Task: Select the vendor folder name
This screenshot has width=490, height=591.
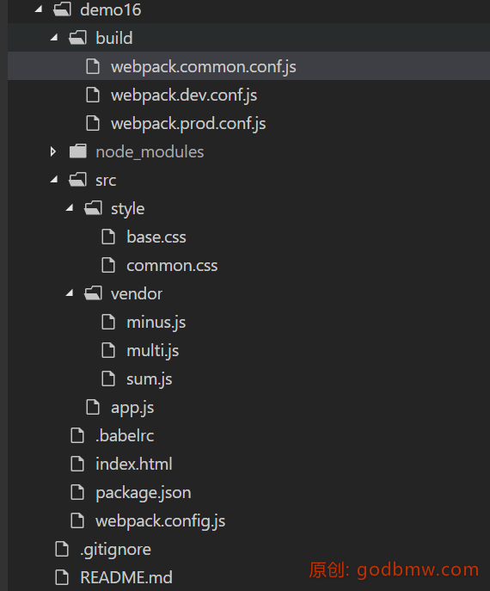Action: click(137, 294)
